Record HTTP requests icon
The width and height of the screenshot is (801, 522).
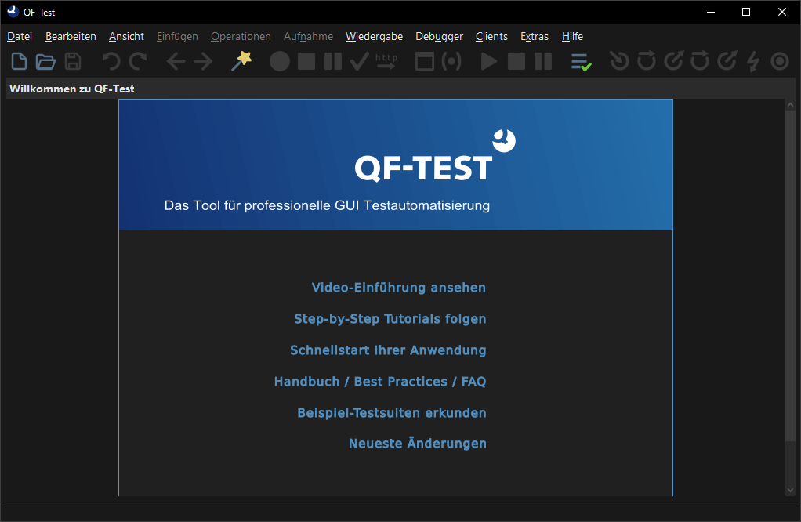(x=386, y=61)
